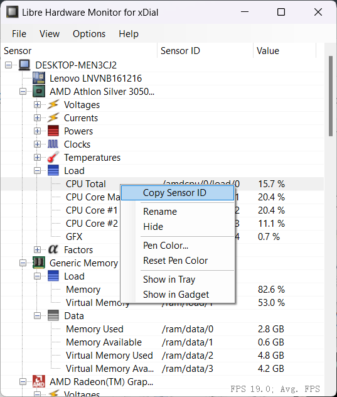The image size is (337, 397).
Task: Click the Temperatures thermometer icon
Action: (x=53, y=157)
